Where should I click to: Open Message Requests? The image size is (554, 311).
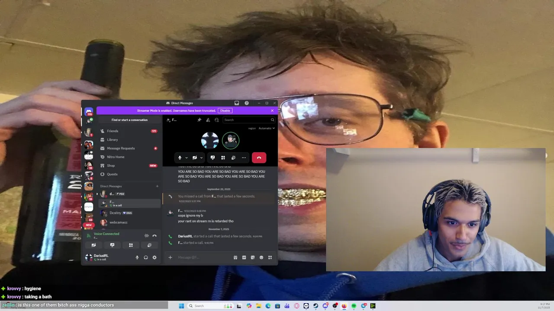click(x=129, y=148)
